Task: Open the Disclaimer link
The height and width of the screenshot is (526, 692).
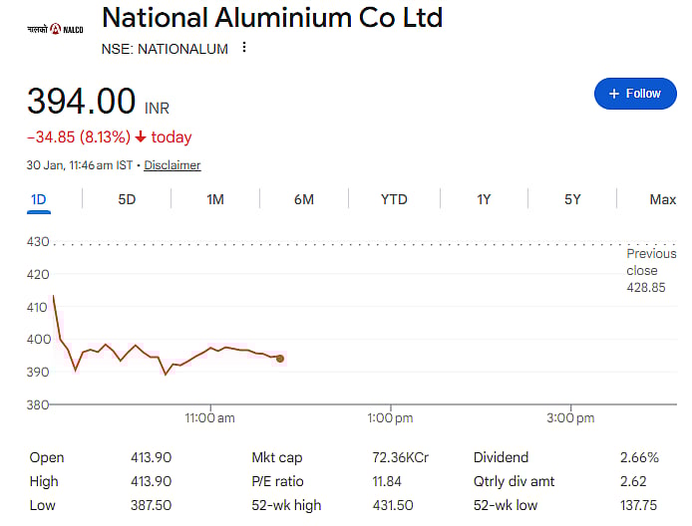Action: click(172, 165)
